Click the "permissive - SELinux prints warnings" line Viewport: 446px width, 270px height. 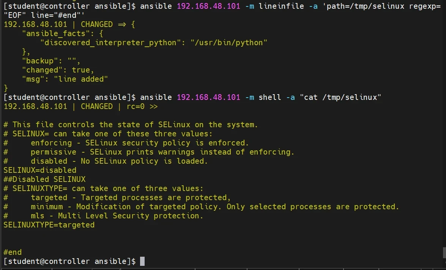click(x=162, y=152)
